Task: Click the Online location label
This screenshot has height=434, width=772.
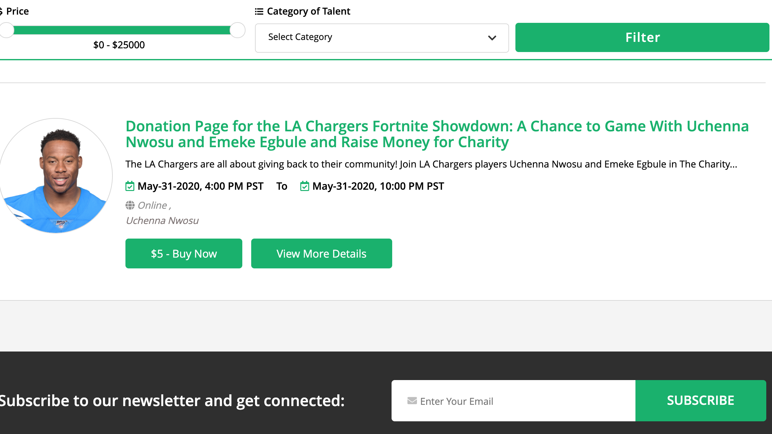Action: (152, 206)
